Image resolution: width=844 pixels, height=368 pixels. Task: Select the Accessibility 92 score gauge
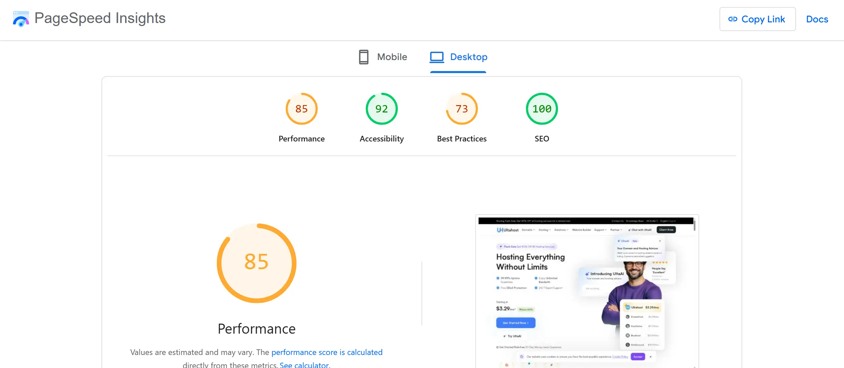click(381, 109)
